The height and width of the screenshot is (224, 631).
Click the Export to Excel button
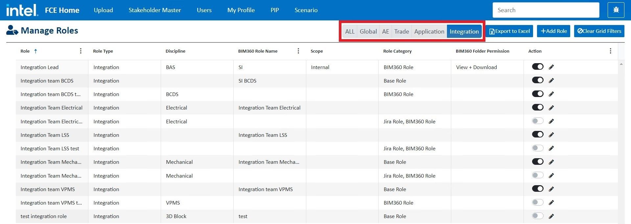tap(509, 31)
